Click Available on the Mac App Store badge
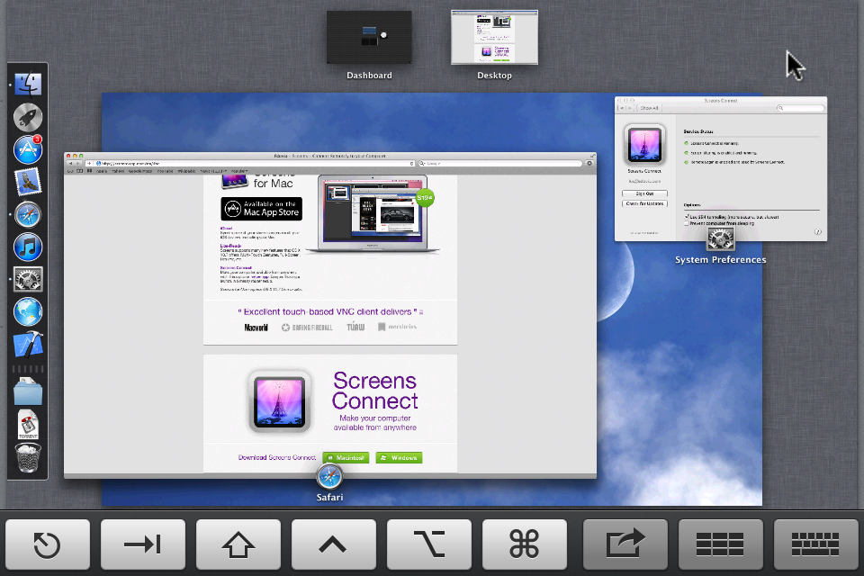 point(262,209)
